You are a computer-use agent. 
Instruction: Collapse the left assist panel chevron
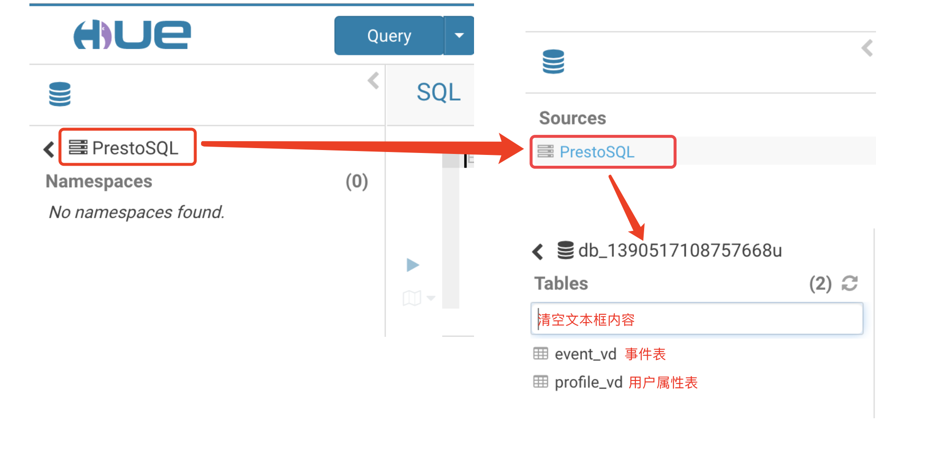point(374,81)
